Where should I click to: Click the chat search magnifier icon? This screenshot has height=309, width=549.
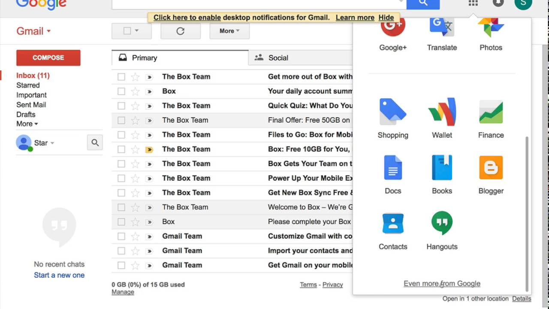point(95,143)
